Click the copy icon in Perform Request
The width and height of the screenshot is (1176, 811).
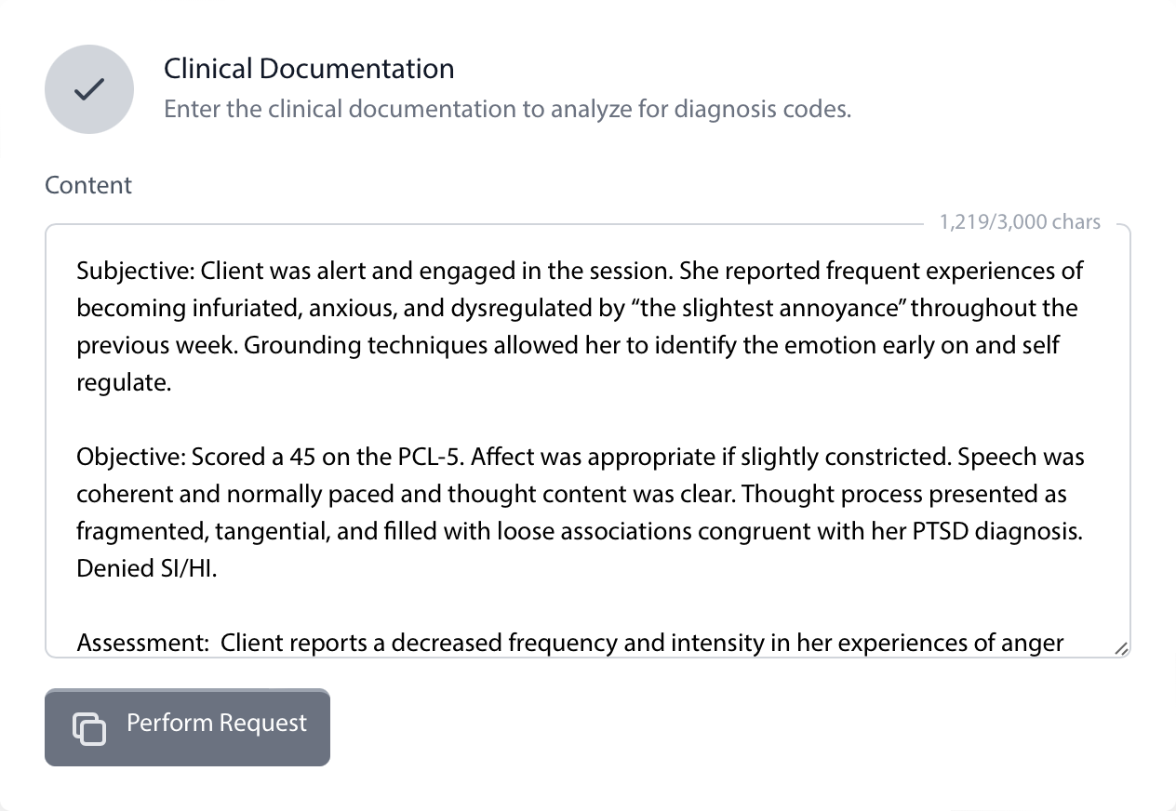[x=89, y=728]
